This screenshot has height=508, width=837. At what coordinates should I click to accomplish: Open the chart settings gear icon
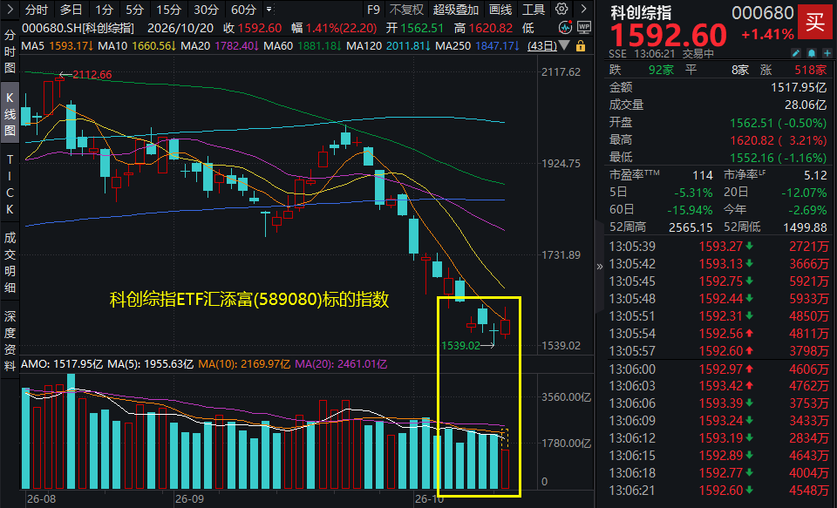coord(561,9)
